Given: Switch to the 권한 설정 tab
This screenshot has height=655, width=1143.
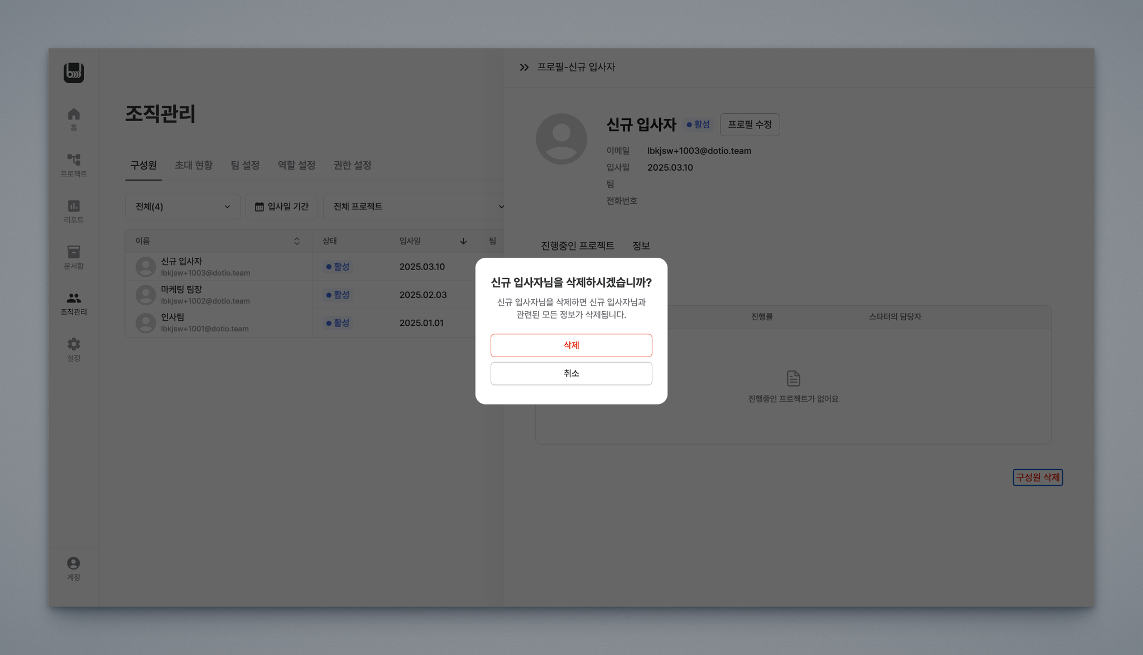Looking at the screenshot, I should pyautogui.click(x=352, y=165).
